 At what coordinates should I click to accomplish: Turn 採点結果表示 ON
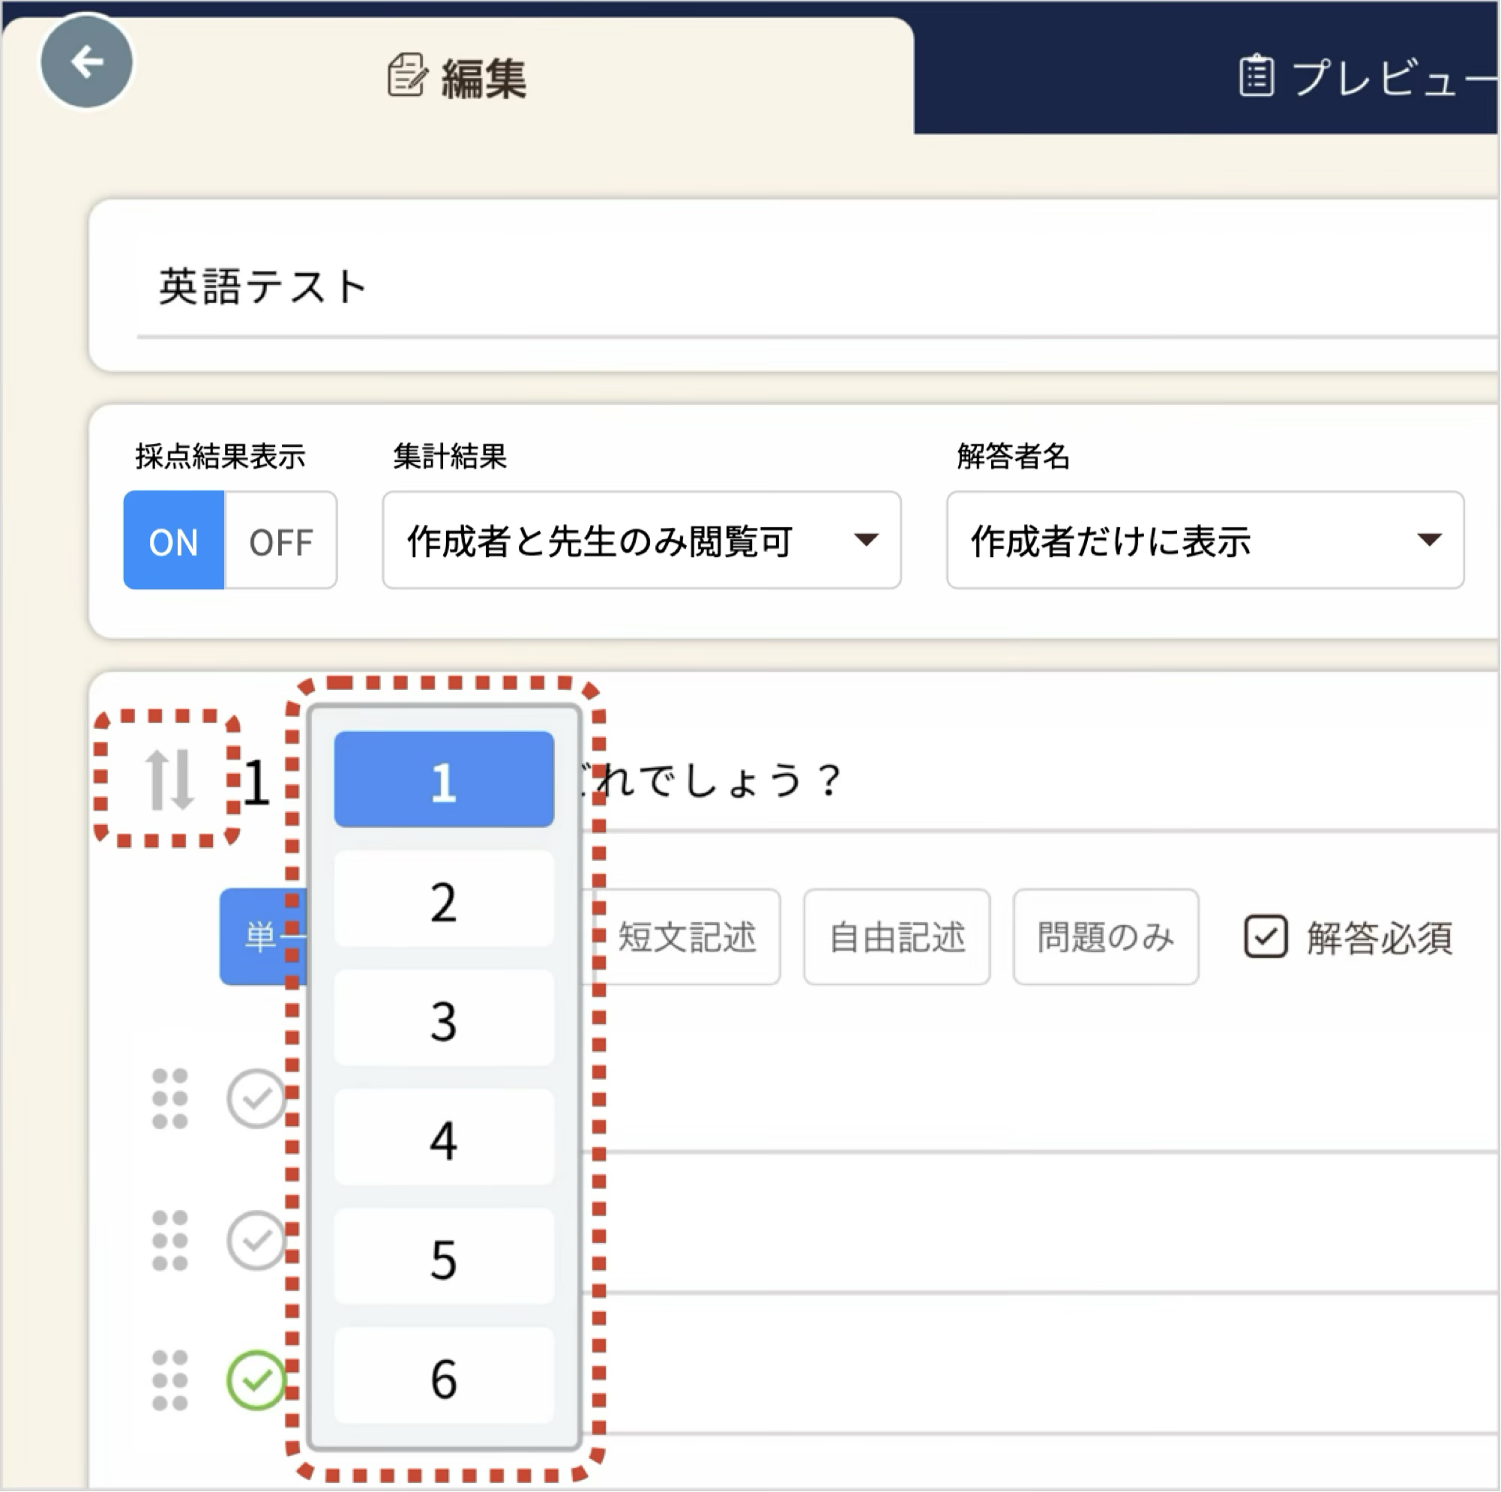174,541
